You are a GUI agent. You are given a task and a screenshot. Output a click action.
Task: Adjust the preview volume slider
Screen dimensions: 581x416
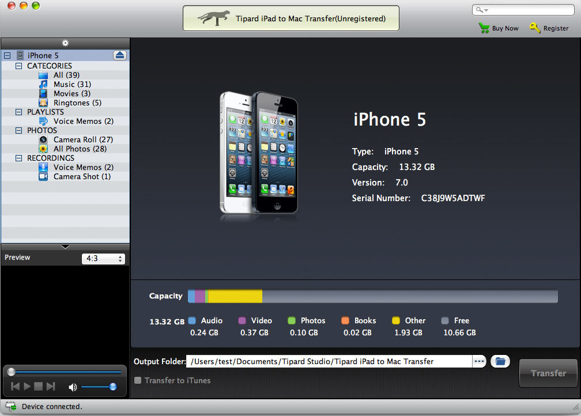pos(99,387)
